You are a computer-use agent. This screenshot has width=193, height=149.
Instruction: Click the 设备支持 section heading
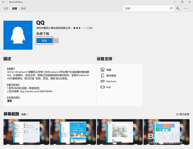coord(105,59)
